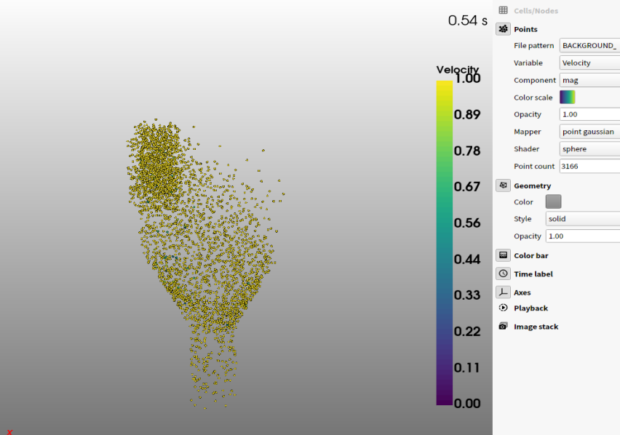Click the File pattern input field
620x435 pixels.
coord(589,46)
